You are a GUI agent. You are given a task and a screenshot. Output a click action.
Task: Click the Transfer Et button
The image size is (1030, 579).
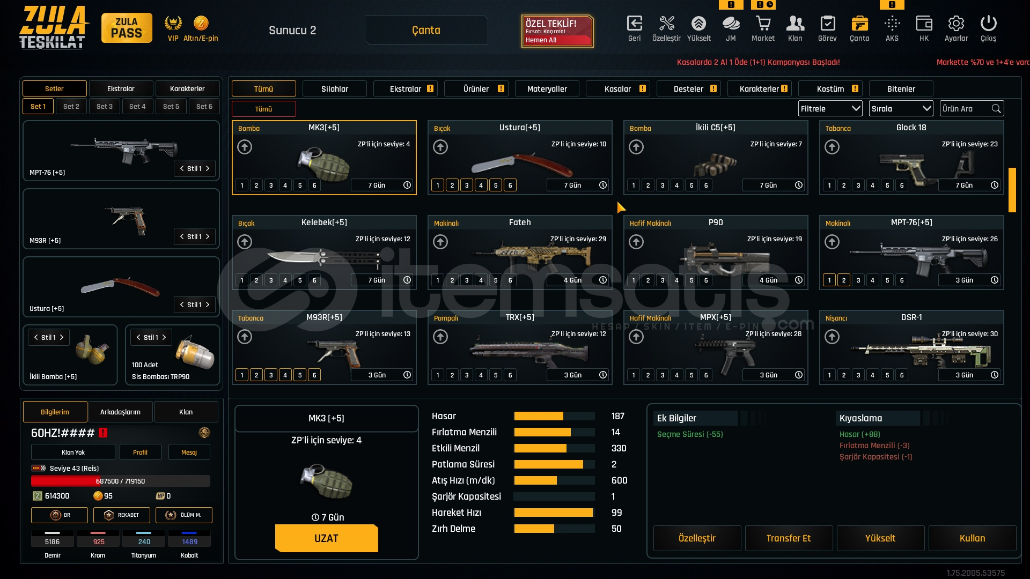point(789,538)
